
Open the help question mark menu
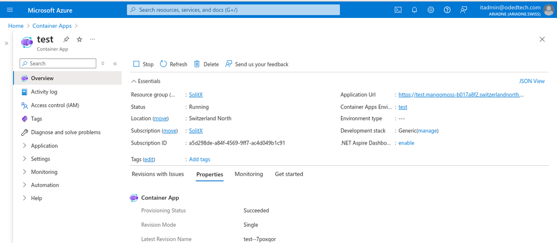pos(447,10)
